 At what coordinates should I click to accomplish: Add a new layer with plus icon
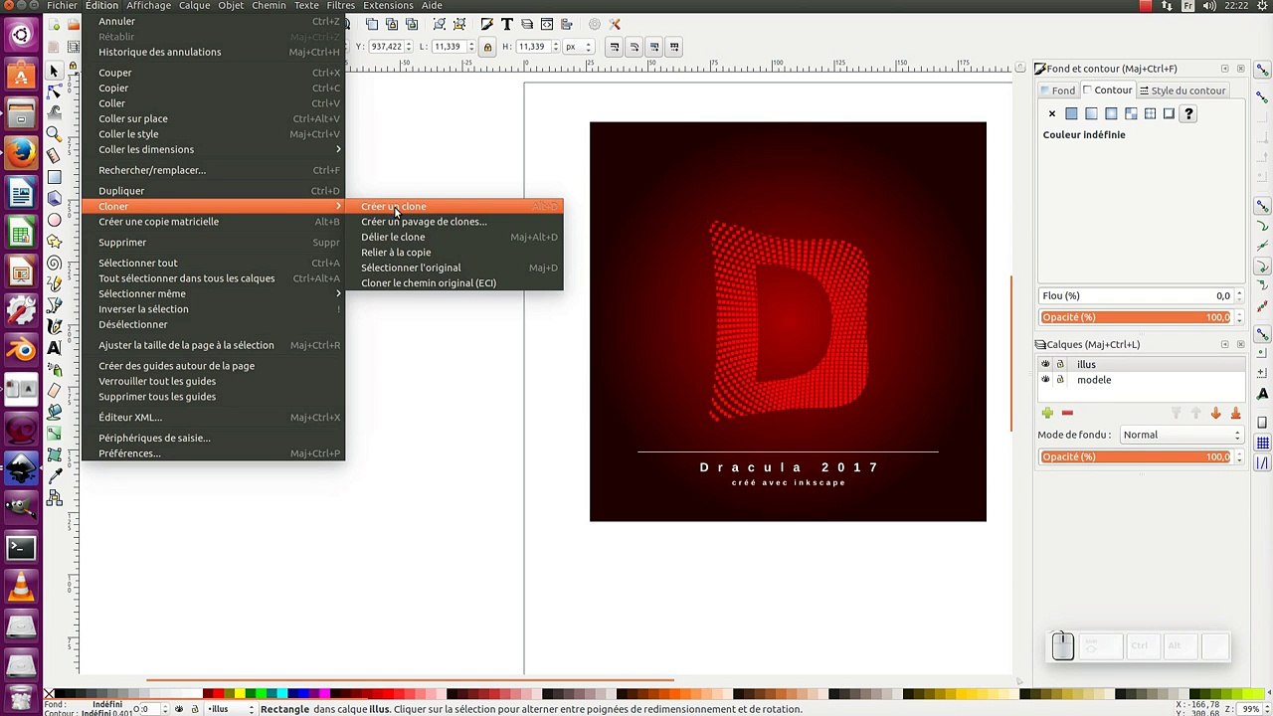(1047, 413)
